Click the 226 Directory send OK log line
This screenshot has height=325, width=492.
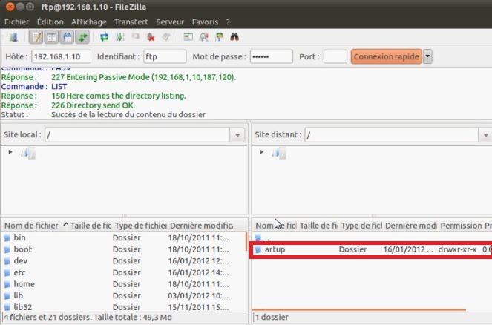[x=93, y=105]
